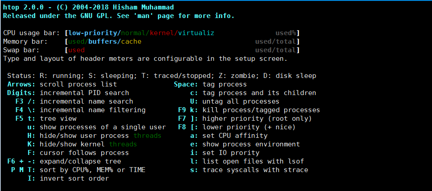
Task: Click 'F6 + -:' expand/collapse tree key
Action: 22,161
